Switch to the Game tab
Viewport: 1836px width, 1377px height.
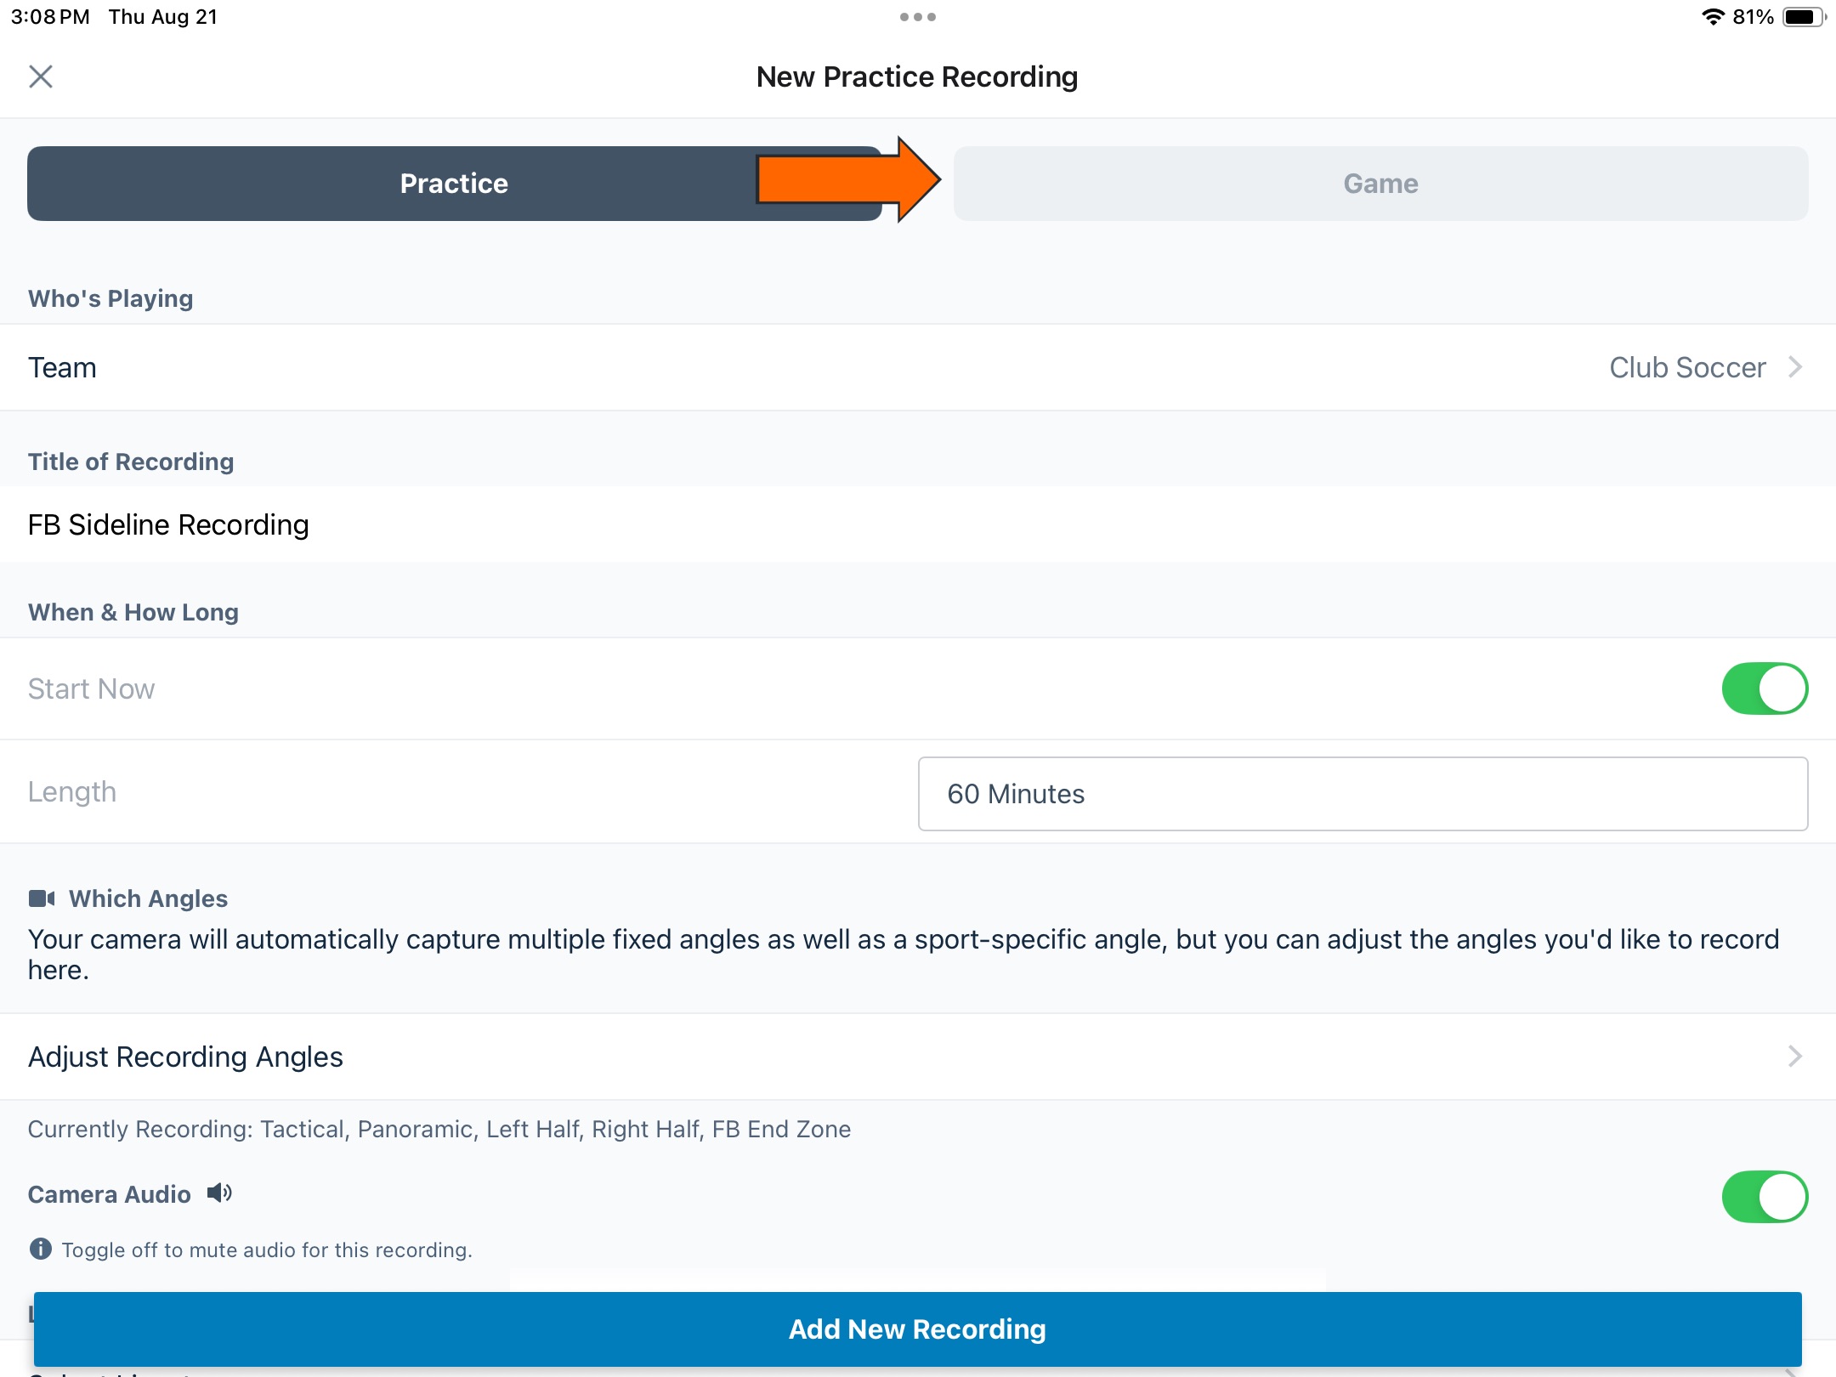click(1380, 183)
